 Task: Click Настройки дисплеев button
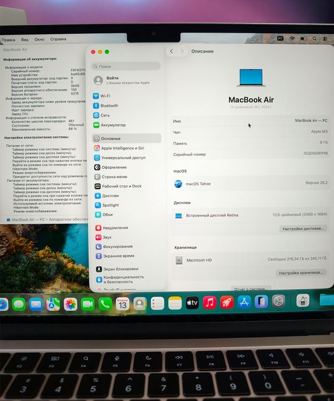click(303, 229)
